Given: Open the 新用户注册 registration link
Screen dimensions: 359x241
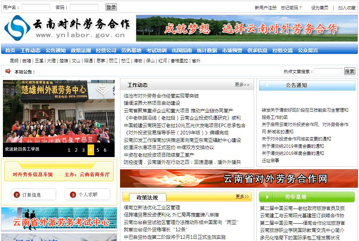Looking at the screenshot, I should click(x=266, y=8).
